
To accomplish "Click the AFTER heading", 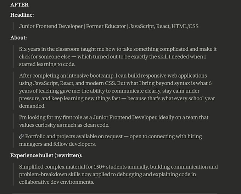I will pos(19,5).
